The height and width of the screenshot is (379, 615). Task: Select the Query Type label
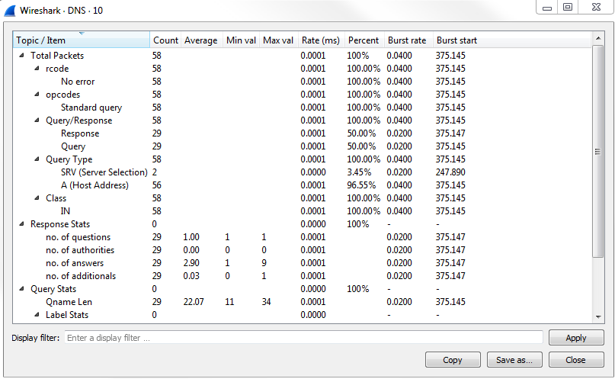pyautogui.click(x=69, y=159)
